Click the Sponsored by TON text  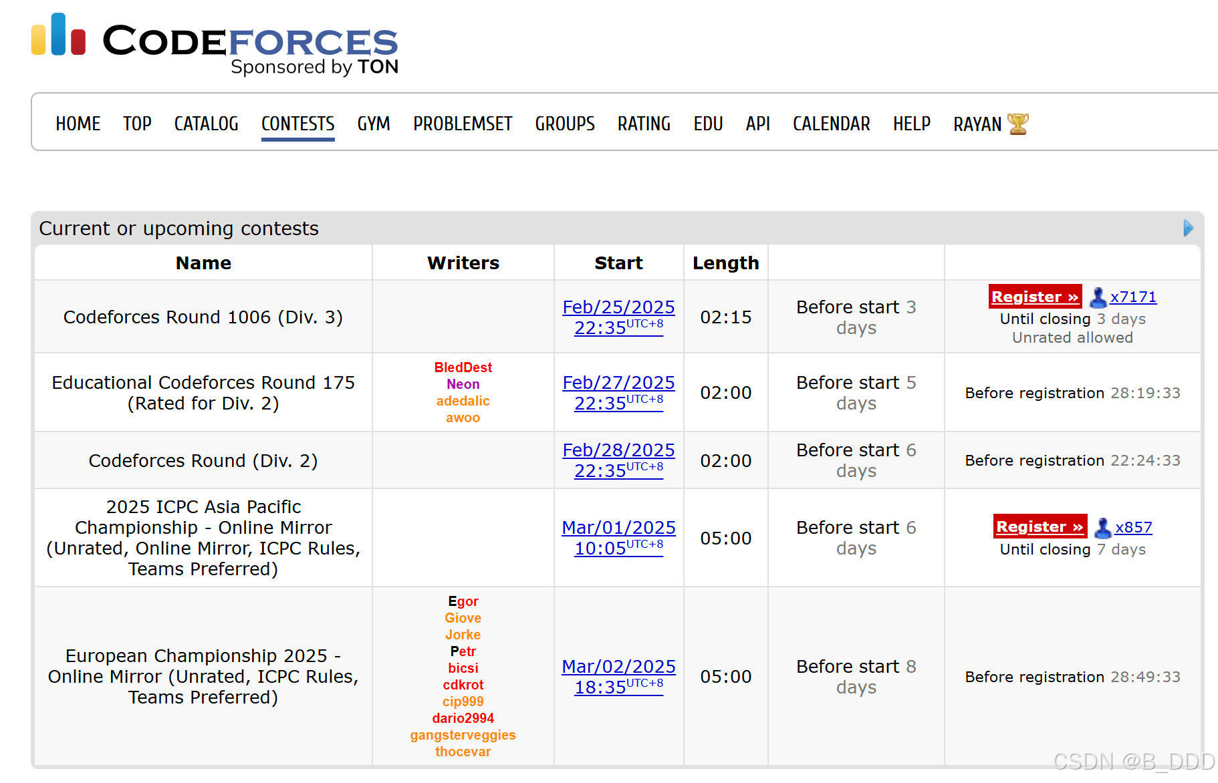tap(315, 67)
